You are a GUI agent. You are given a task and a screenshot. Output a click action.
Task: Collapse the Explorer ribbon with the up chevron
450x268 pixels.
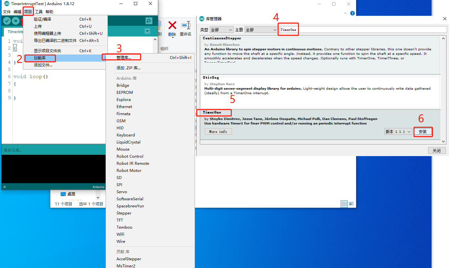pos(346,13)
